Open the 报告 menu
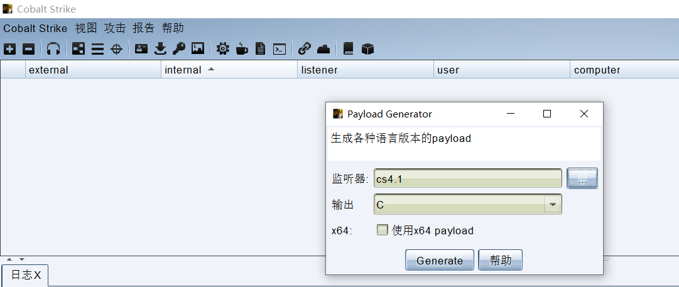679x287 pixels. coord(143,28)
